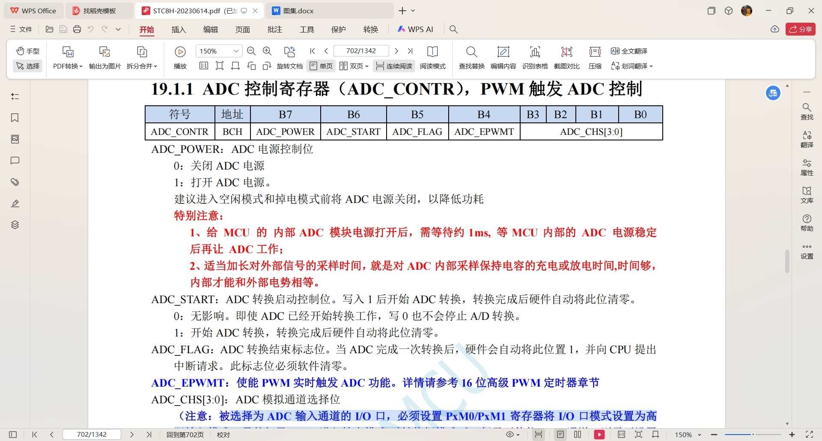Image resolution: width=822 pixels, height=441 pixels.
Task: Open the eye protection dropdown in status bar
Action: (x=513, y=435)
